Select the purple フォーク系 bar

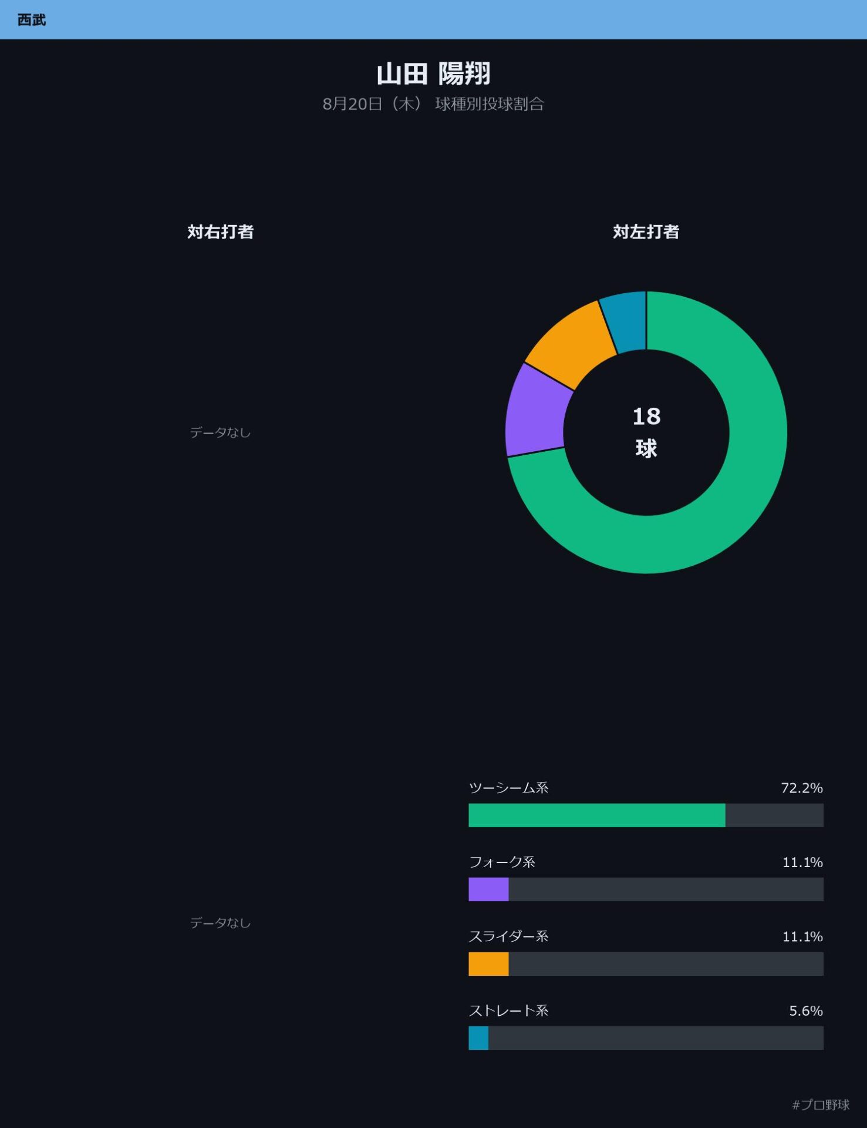click(x=488, y=889)
